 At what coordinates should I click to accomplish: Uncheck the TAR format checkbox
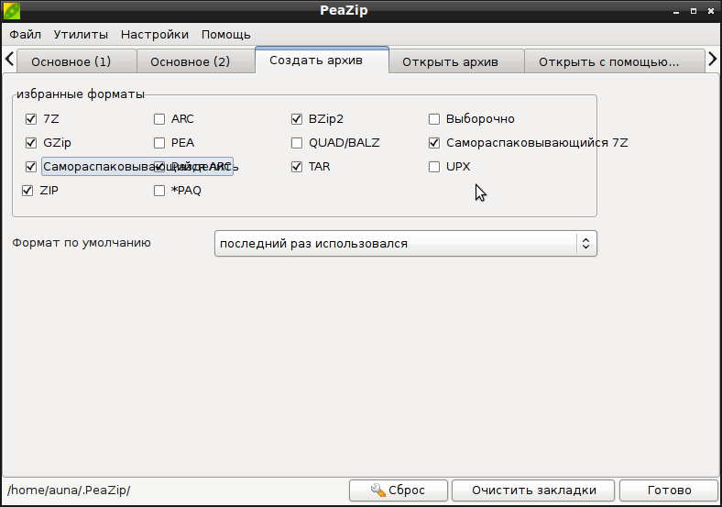click(297, 167)
